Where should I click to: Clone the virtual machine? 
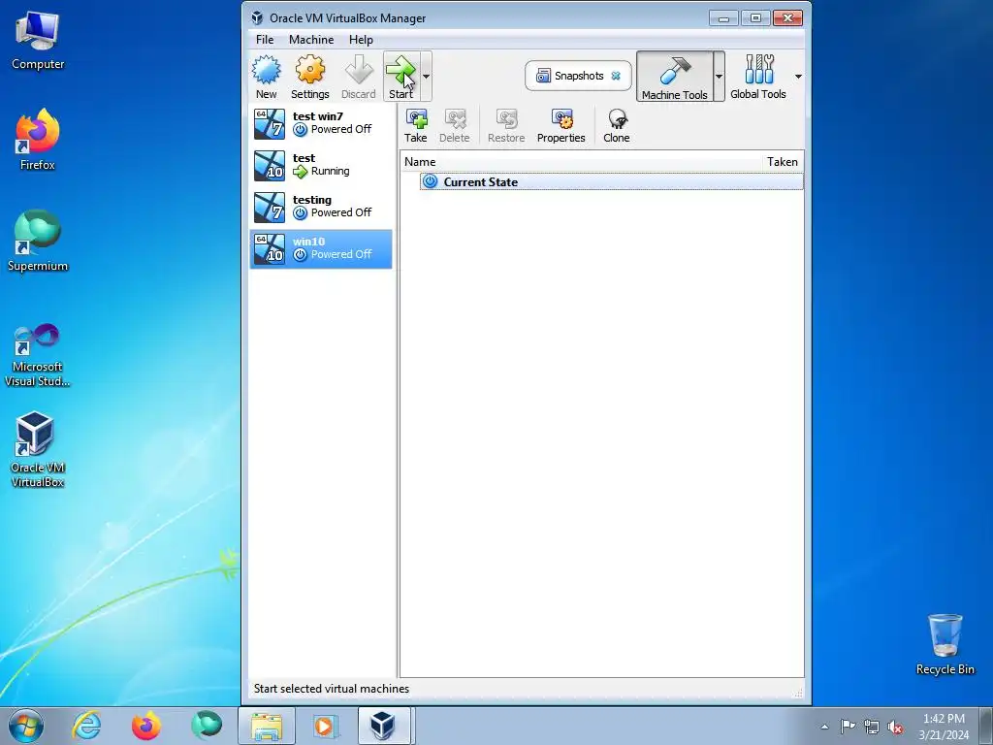pyautogui.click(x=616, y=125)
